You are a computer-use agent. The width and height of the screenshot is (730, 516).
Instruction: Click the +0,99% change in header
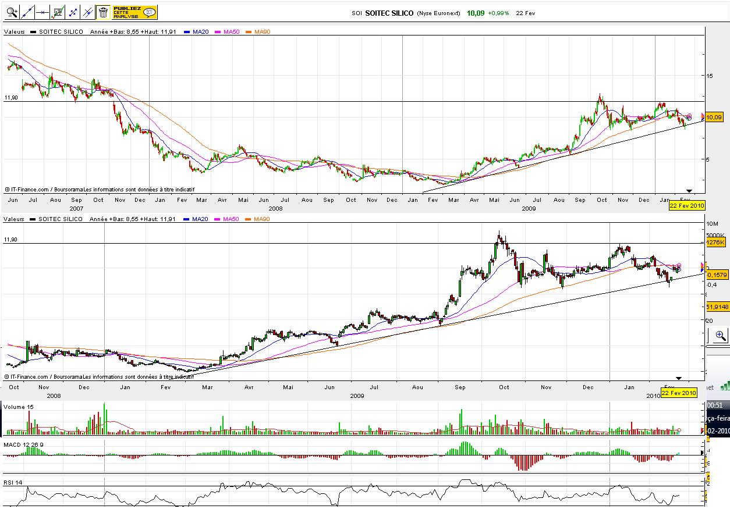498,13
